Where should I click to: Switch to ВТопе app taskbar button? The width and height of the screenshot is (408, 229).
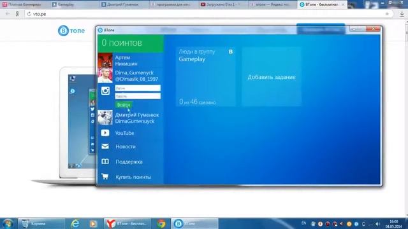click(194, 223)
